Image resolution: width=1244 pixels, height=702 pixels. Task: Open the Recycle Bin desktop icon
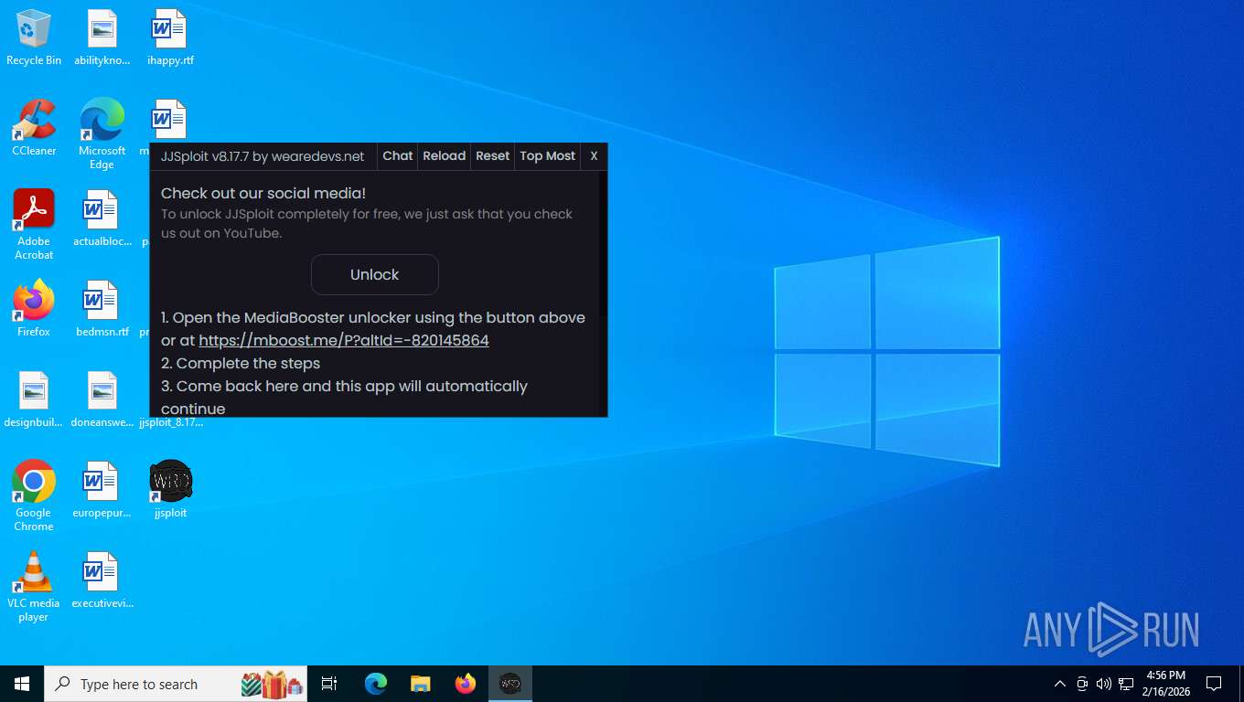(x=34, y=37)
